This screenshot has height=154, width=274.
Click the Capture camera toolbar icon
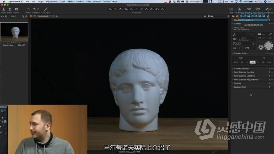tap(16, 9)
